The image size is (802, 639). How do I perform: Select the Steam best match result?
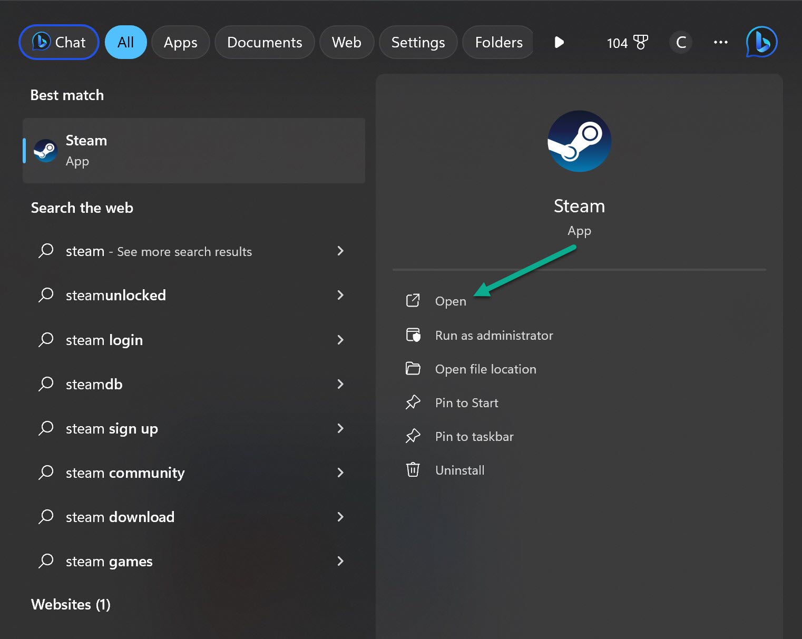coord(194,151)
